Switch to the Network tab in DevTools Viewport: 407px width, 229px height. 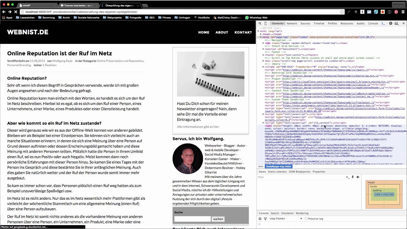coord(292,24)
